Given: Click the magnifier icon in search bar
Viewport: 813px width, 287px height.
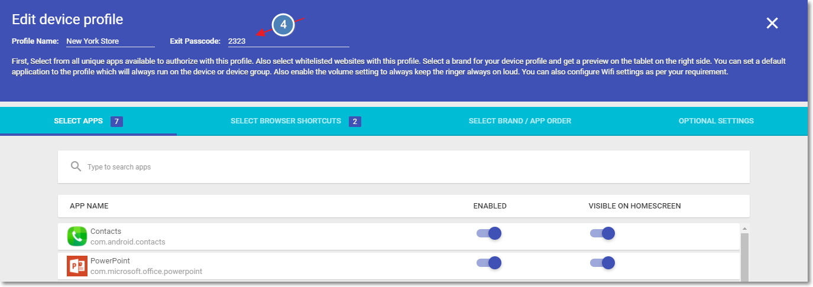Looking at the screenshot, I should click(76, 167).
